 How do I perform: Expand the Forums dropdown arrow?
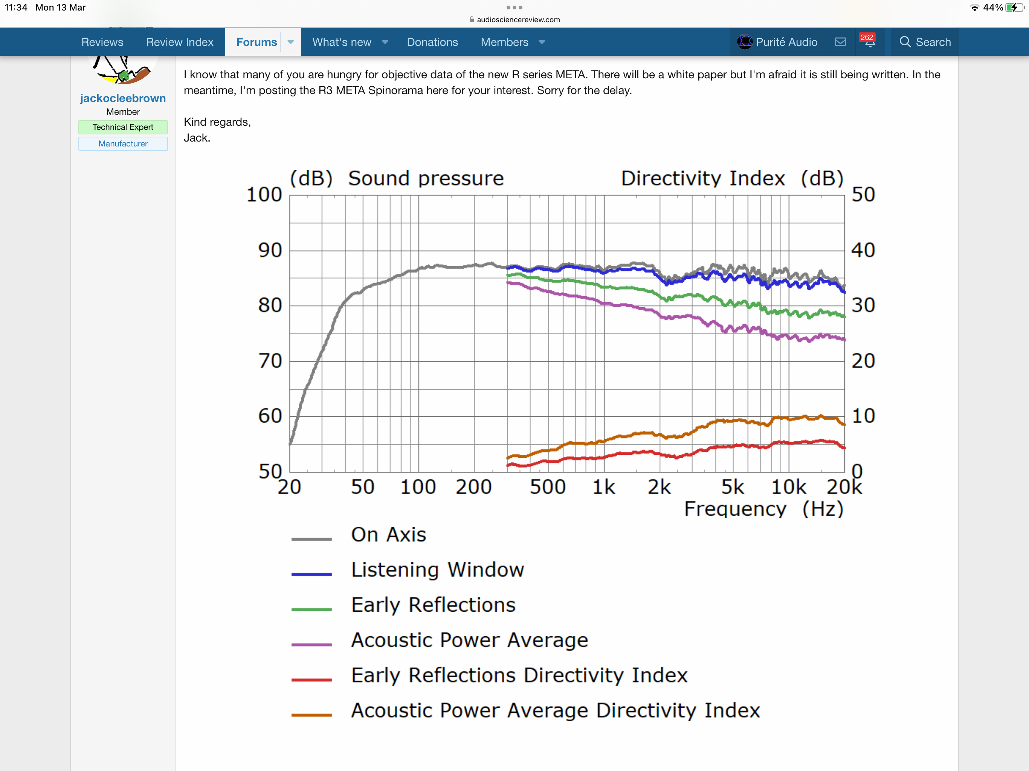(291, 42)
